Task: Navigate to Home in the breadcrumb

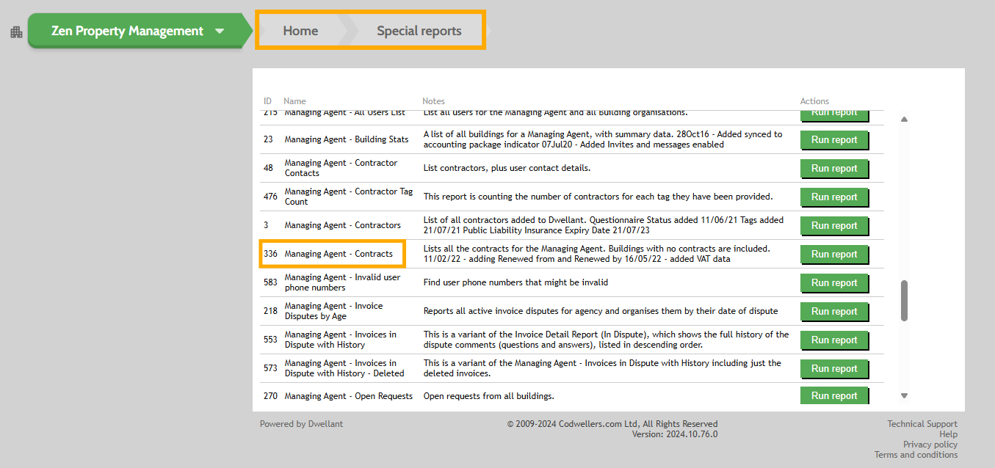Action: coord(300,30)
